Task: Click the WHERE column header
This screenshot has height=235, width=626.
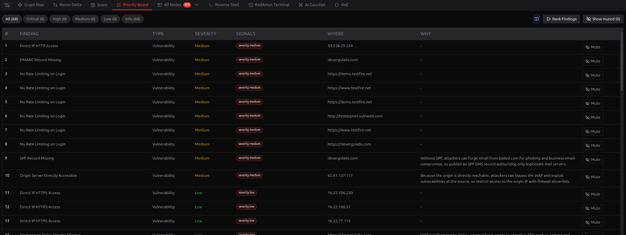Action: 336,34
